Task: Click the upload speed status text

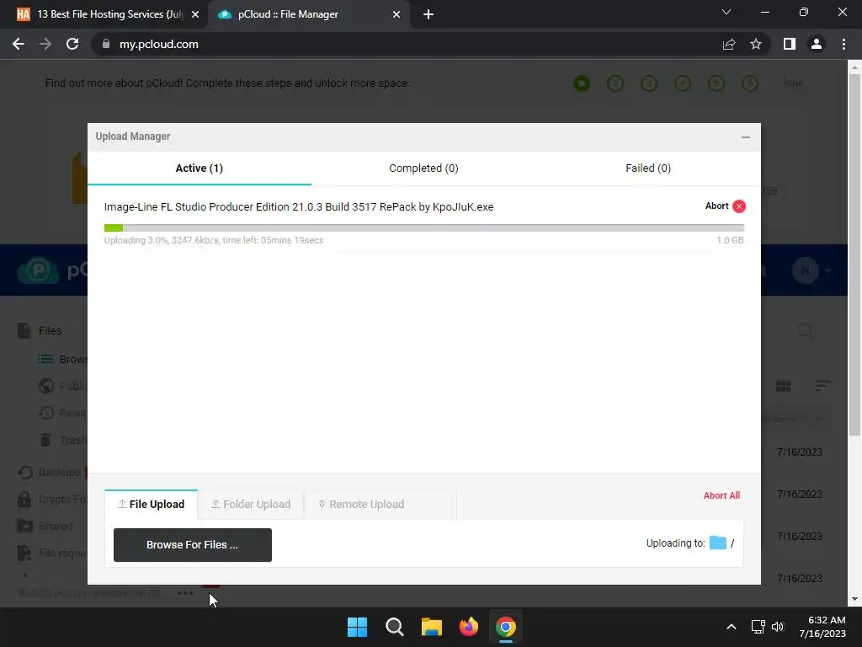Action: (x=214, y=240)
